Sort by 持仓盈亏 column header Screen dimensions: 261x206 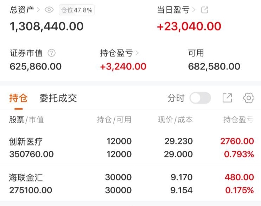click(x=238, y=120)
